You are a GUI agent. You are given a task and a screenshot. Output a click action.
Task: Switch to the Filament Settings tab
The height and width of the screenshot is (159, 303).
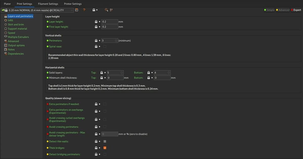[48, 4]
